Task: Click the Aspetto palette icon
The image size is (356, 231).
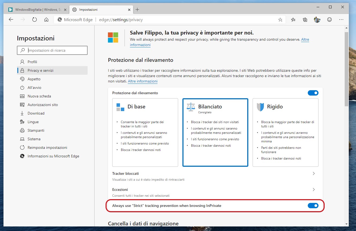Action: point(22,79)
